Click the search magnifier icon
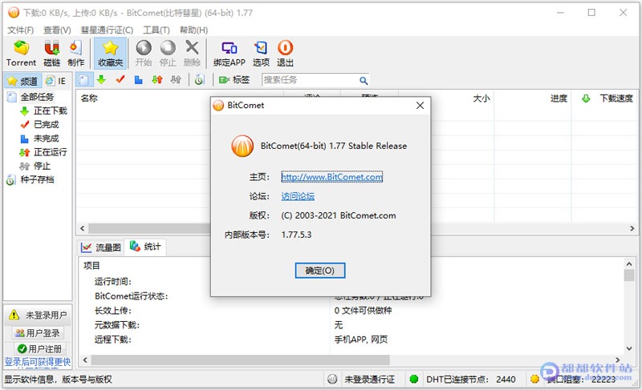 coord(364,80)
